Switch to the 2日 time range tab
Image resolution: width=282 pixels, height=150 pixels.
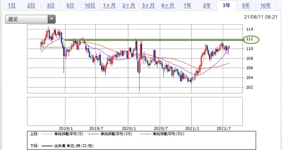coord(31,6)
